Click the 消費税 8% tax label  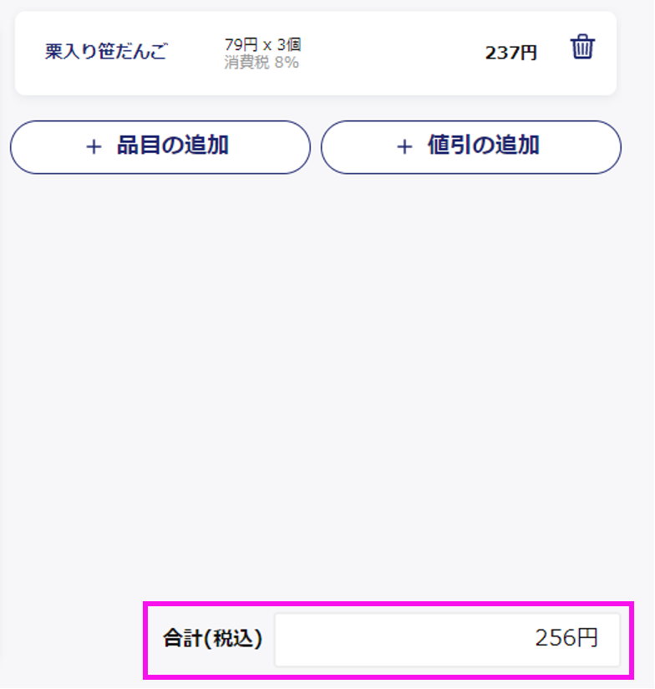tap(261, 63)
